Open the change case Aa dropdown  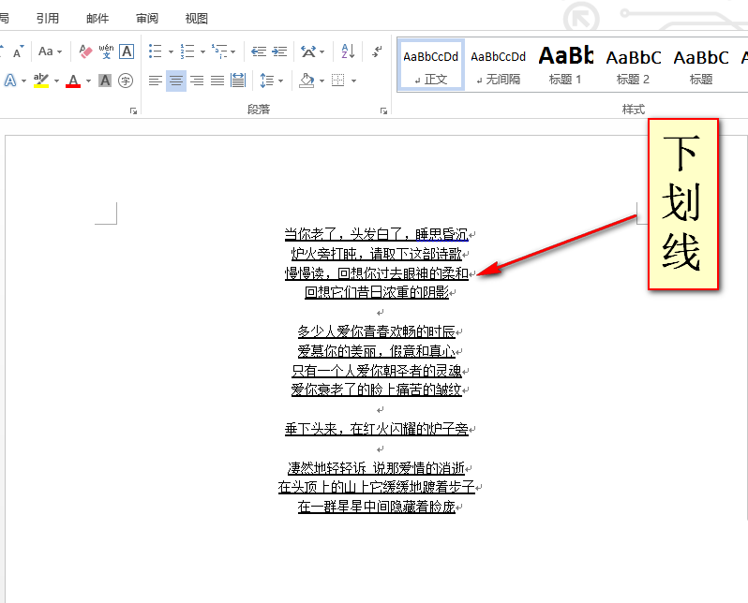click(x=50, y=51)
